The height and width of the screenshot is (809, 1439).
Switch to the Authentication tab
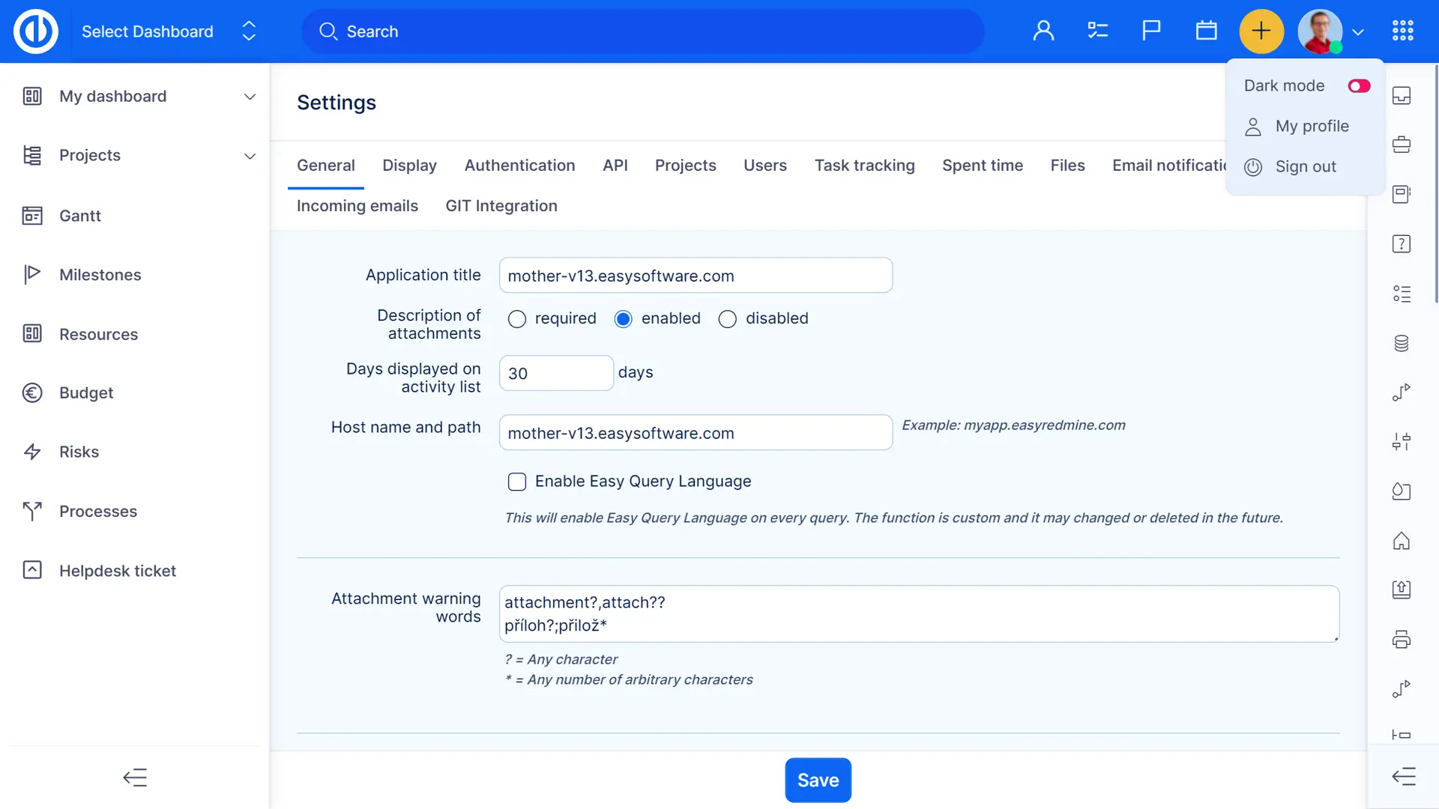pyautogui.click(x=519, y=166)
